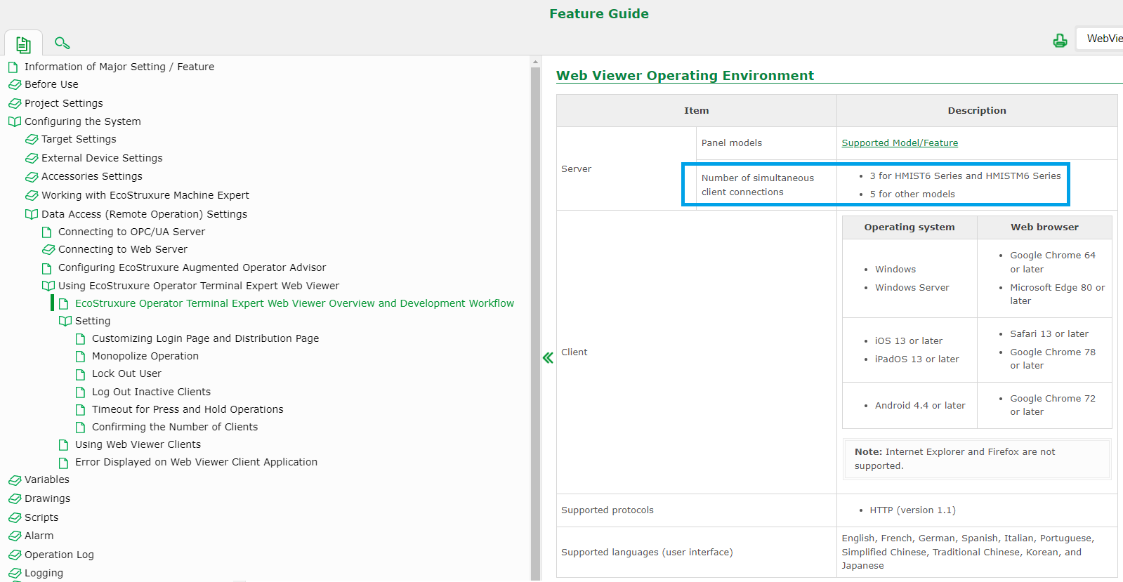This screenshot has height=582, width=1123.
Task: Click the scrollbar up arrow in navigation pane
Action: pos(535,62)
